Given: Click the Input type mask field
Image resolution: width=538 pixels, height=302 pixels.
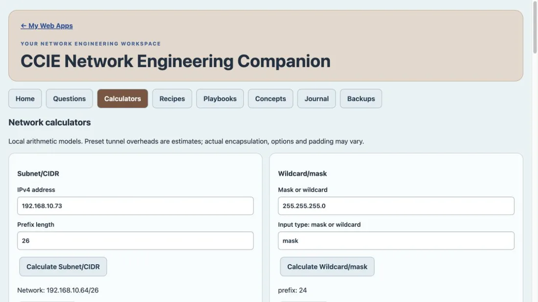Looking at the screenshot, I should (x=396, y=241).
